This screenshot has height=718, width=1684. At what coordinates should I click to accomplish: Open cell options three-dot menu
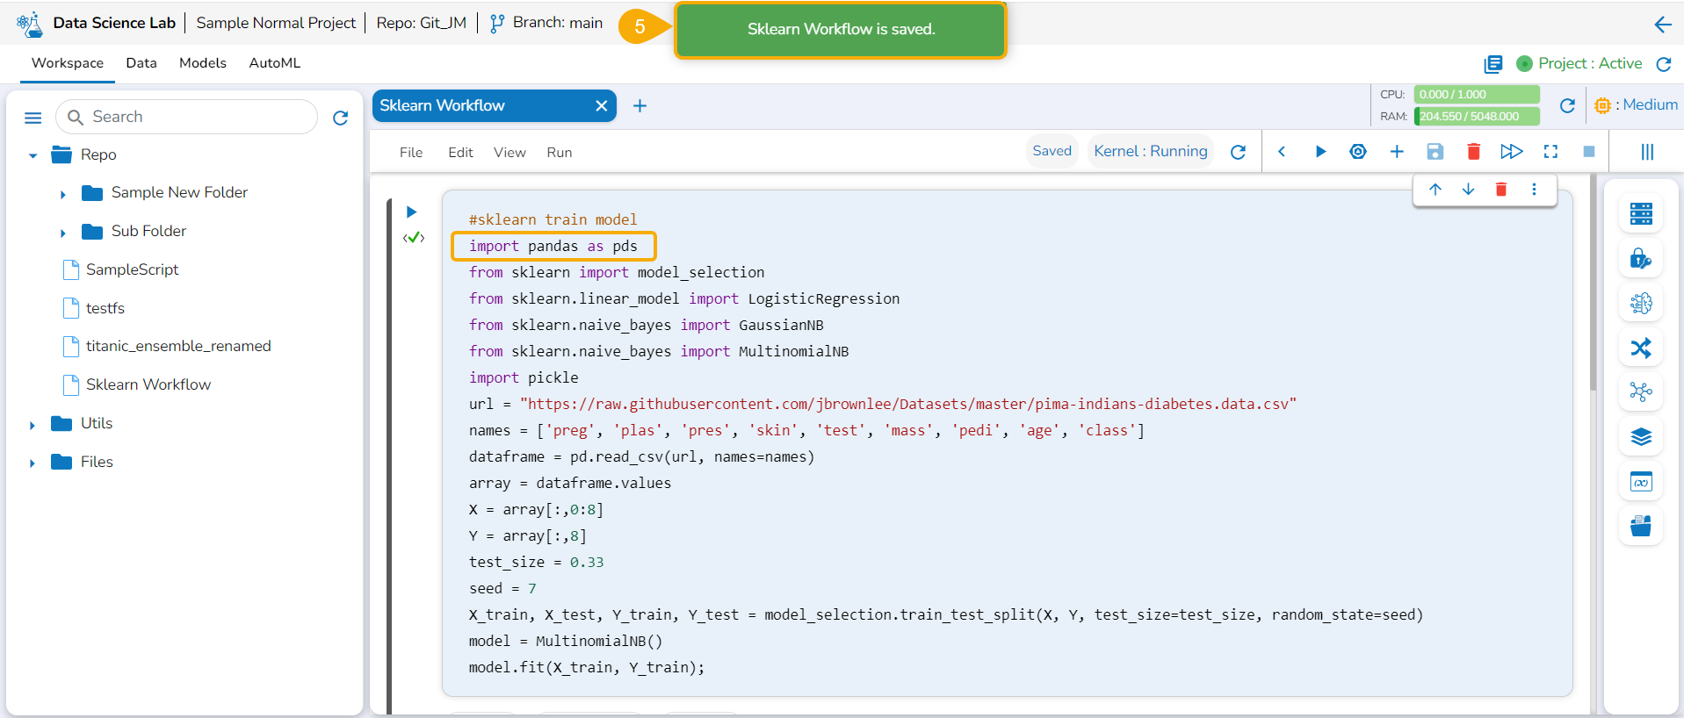(1534, 190)
